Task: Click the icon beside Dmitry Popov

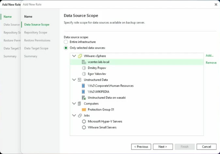Action: [84, 68]
